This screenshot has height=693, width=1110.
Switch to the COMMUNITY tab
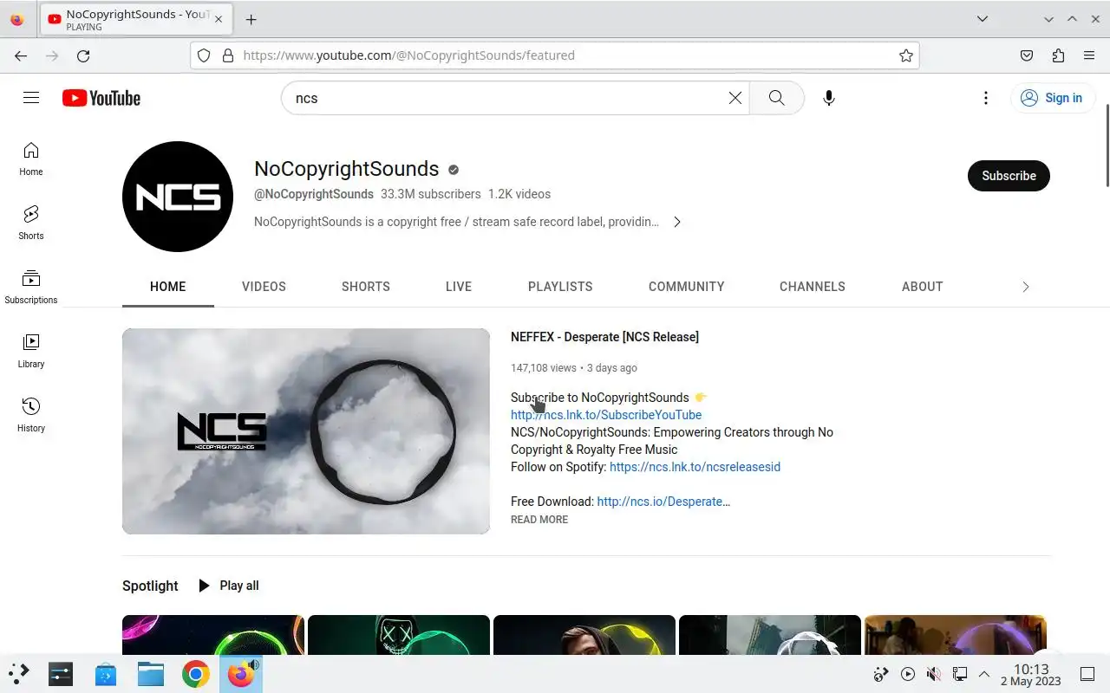pos(687,287)
